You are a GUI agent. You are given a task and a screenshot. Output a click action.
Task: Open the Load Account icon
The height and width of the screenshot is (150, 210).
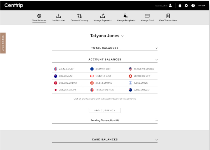pos(58,16)
